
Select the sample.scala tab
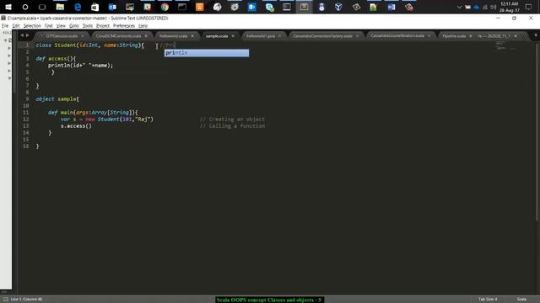(x=217, y=36)
